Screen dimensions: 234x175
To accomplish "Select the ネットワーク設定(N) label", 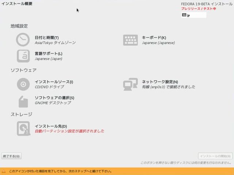I will pyautogui.click(x=160, y=82).
